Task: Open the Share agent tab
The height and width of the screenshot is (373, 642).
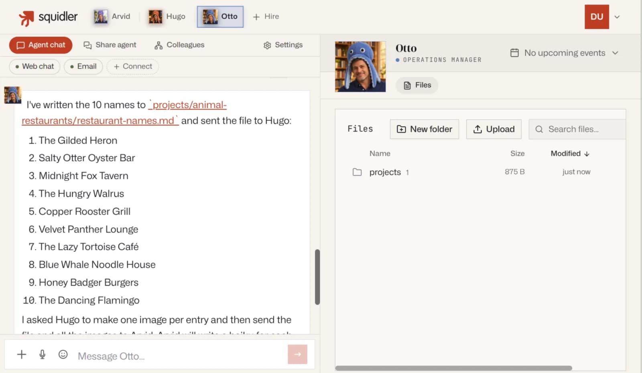Action: click(110, 45)
